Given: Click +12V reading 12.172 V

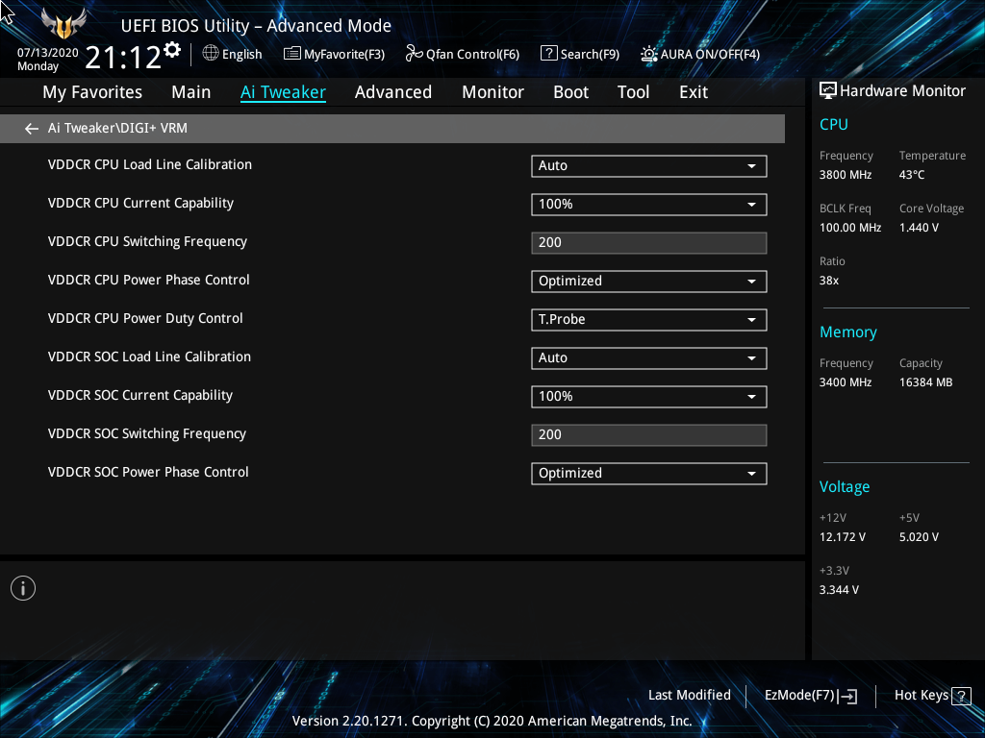Looking at the screenshot, I should (842, 537).
